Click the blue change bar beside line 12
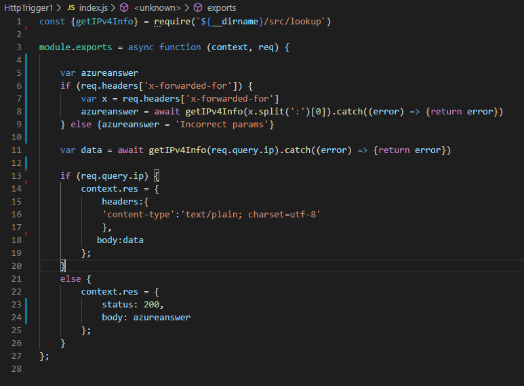524x386 pixels. (x=26, y=163)
